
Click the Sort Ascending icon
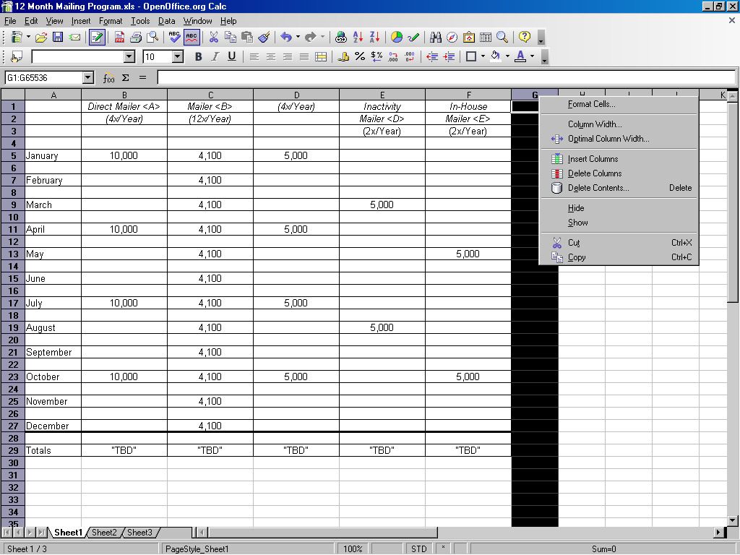pos(358,37)
